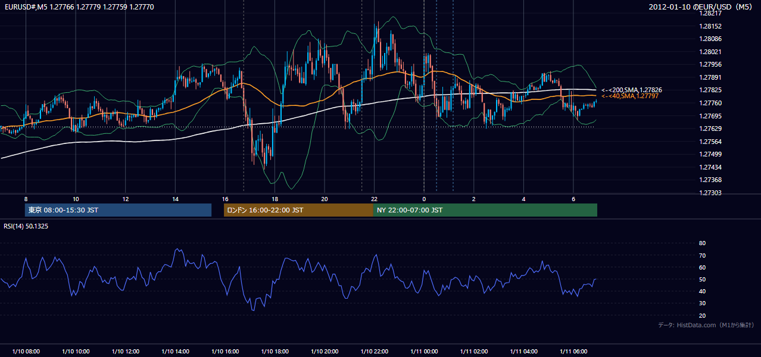Click the 1/10 20:00 time axis label

coord(325,352)
